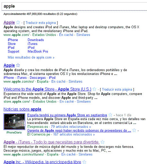Click the store.apple.com/ green URL text
The width and height of the screenshot is (147, 164).
click(17, 102)
